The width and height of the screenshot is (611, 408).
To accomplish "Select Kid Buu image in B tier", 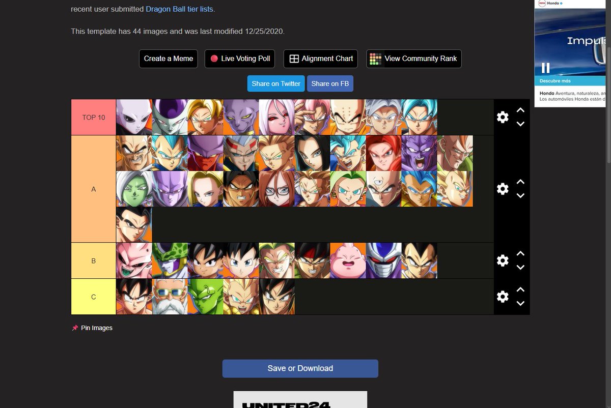I will coord(134,261).
